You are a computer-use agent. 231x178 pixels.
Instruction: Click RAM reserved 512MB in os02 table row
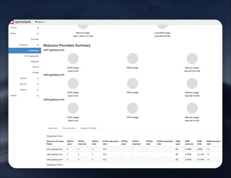pyautogui.click(x=188, y=154)
